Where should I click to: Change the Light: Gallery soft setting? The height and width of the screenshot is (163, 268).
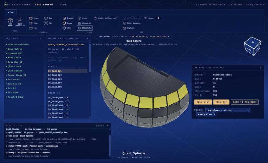click(x=106, y=18)
